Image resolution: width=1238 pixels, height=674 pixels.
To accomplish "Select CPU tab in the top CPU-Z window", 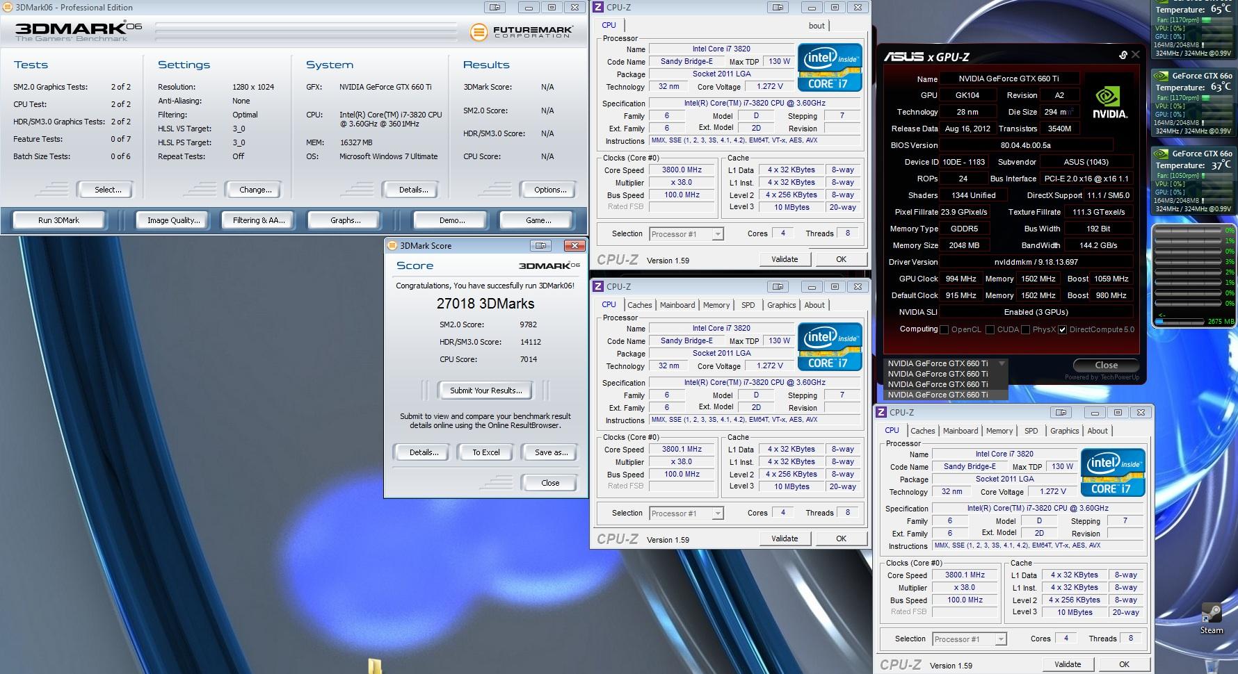I will click(x=609, y=25).
